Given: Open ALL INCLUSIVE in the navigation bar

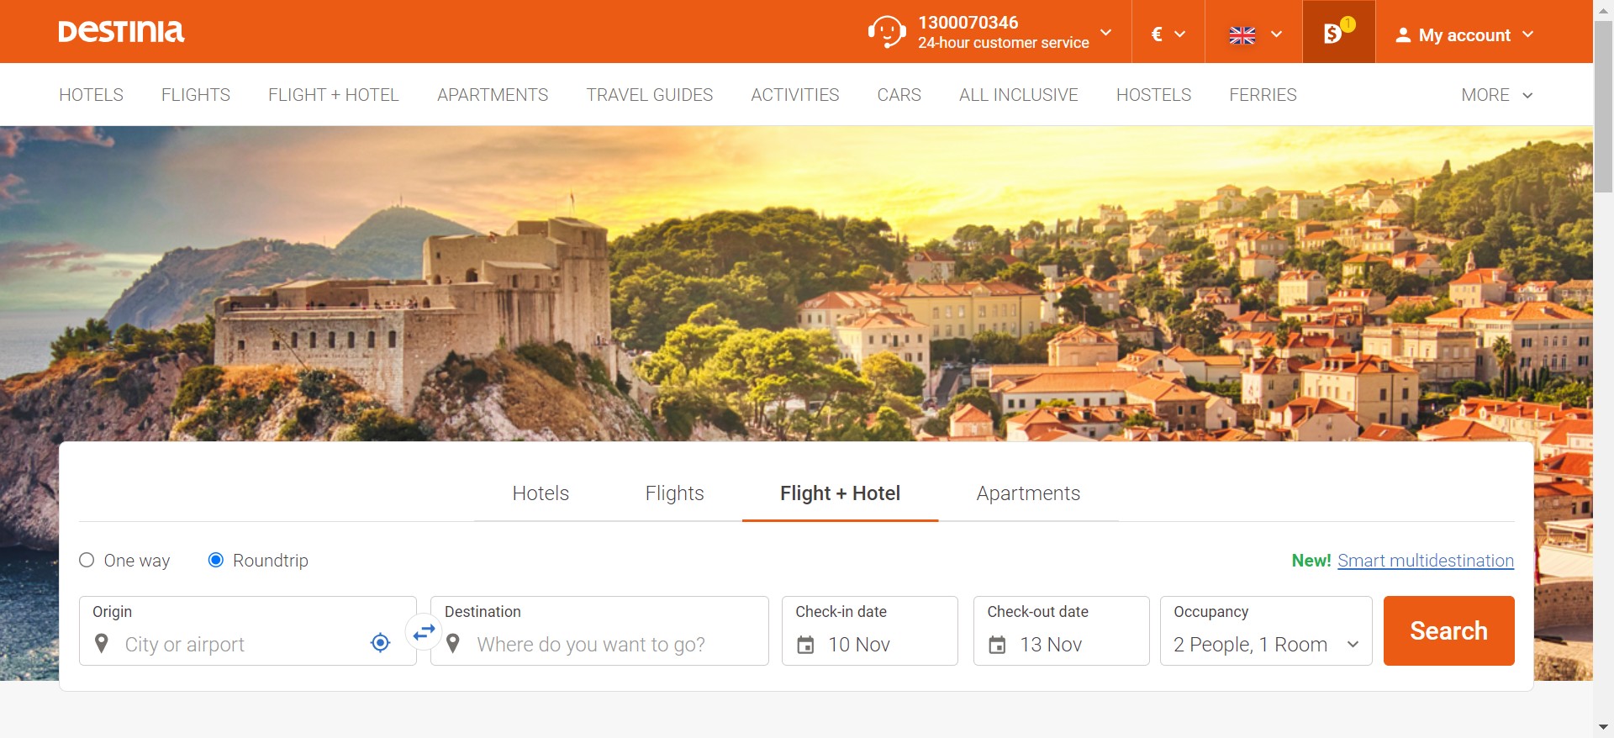Looking at the screenshot, I should (x=1018, y=95).
